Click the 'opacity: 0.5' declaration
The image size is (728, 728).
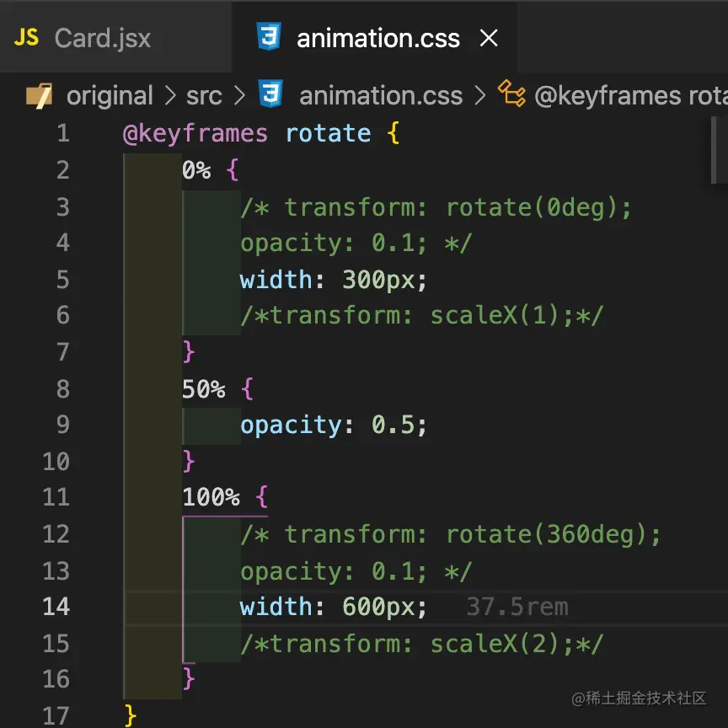coord(334,425)
